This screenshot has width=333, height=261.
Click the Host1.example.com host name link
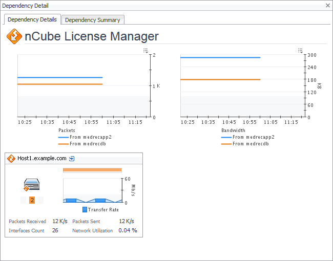point(42,159)
